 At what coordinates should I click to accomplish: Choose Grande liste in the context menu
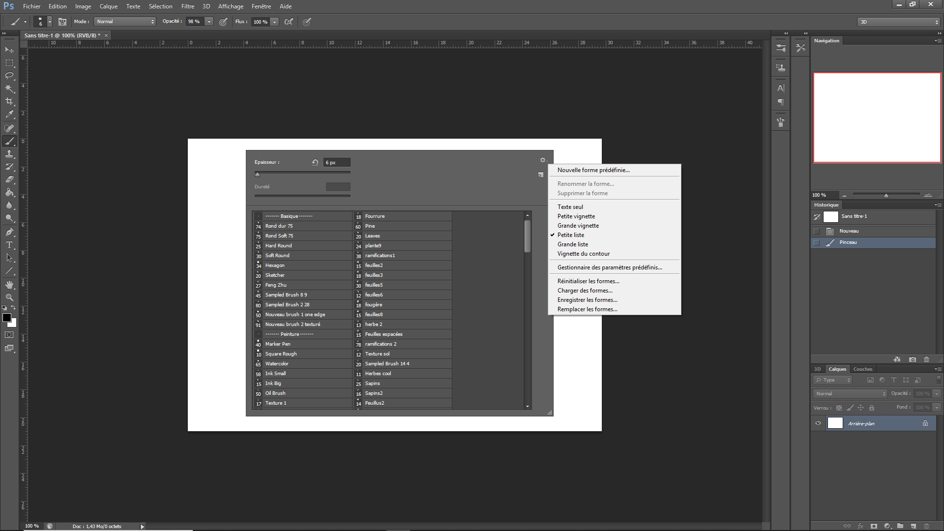(x=572, y=244)
